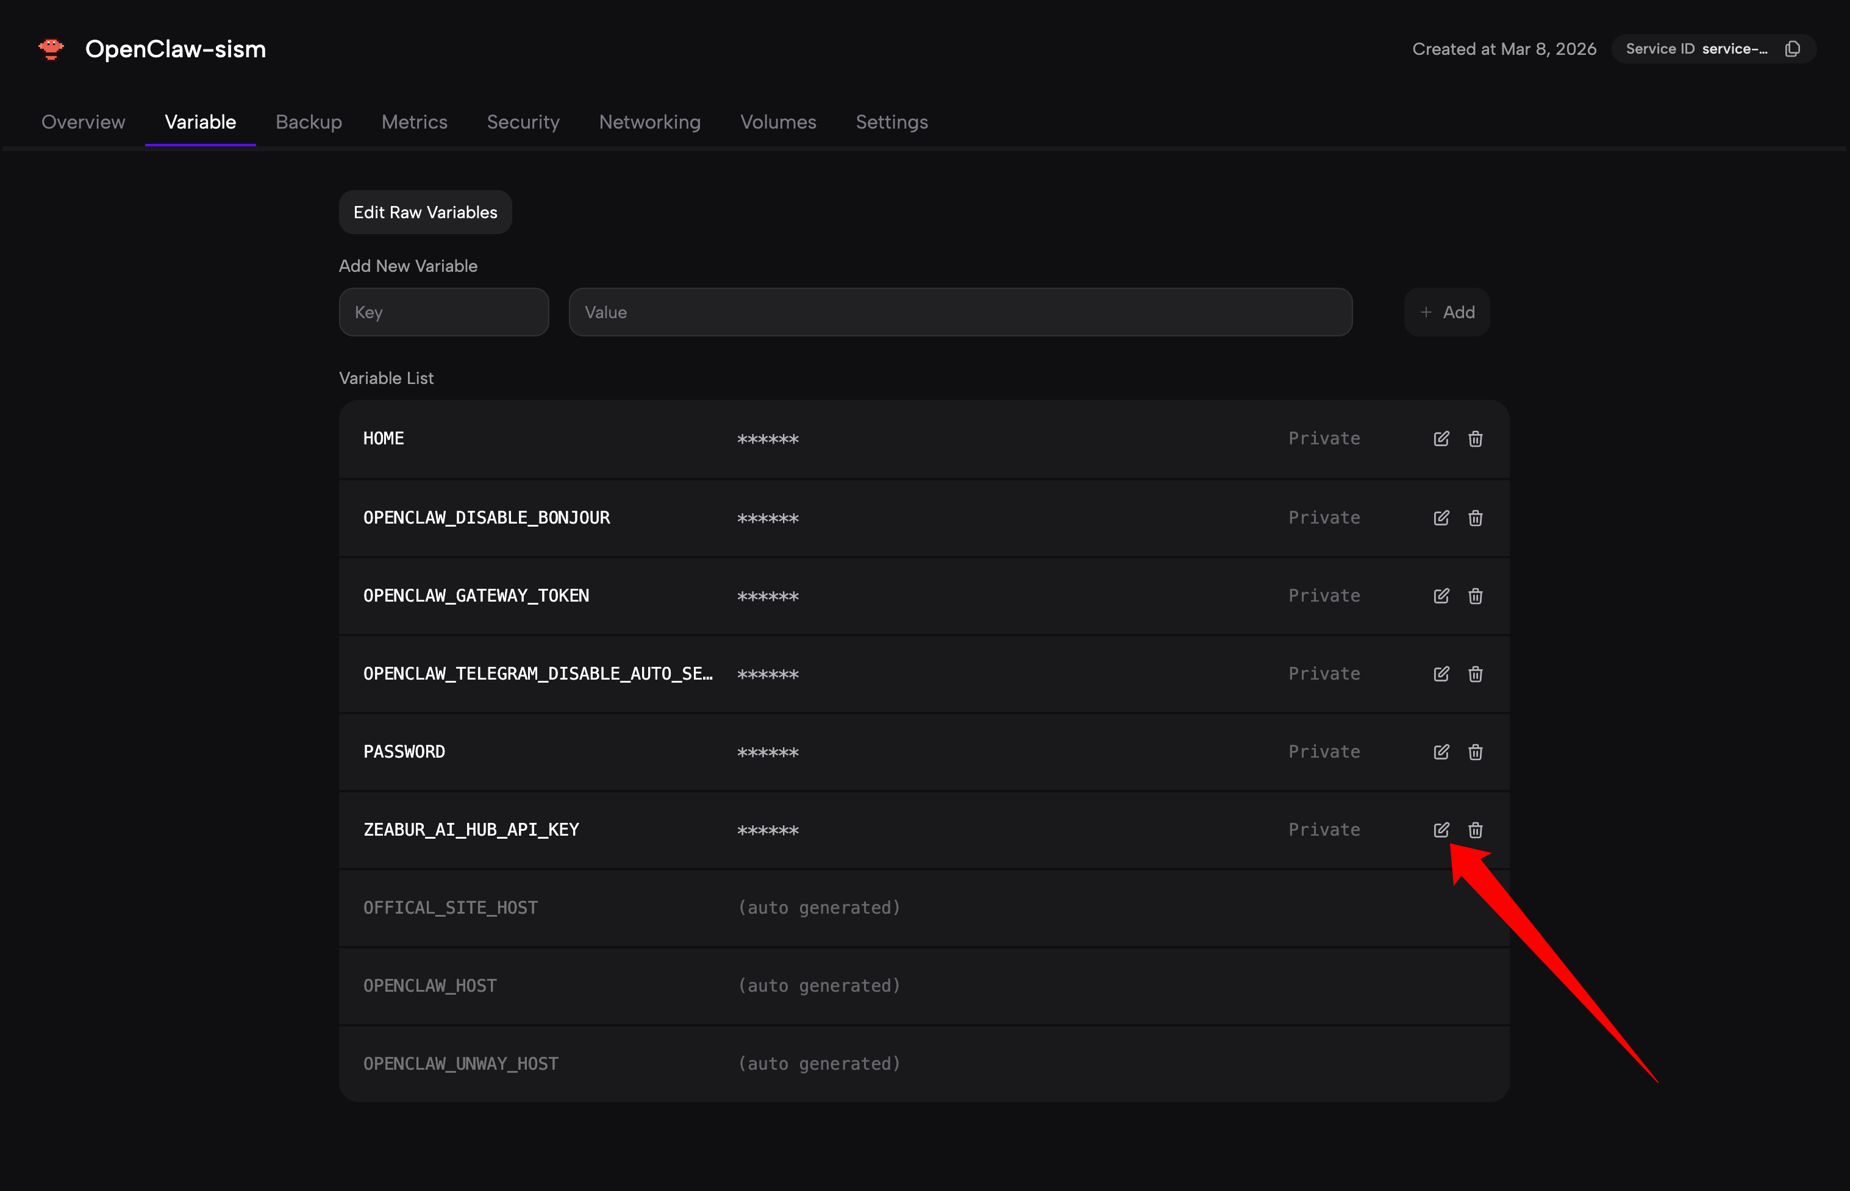Delete the OPENCLAW_TELEGRAM_DISABLE_AUTO_SE variable
The width and height of the screenshot is (1850, 1191).
click(1476, 674)
